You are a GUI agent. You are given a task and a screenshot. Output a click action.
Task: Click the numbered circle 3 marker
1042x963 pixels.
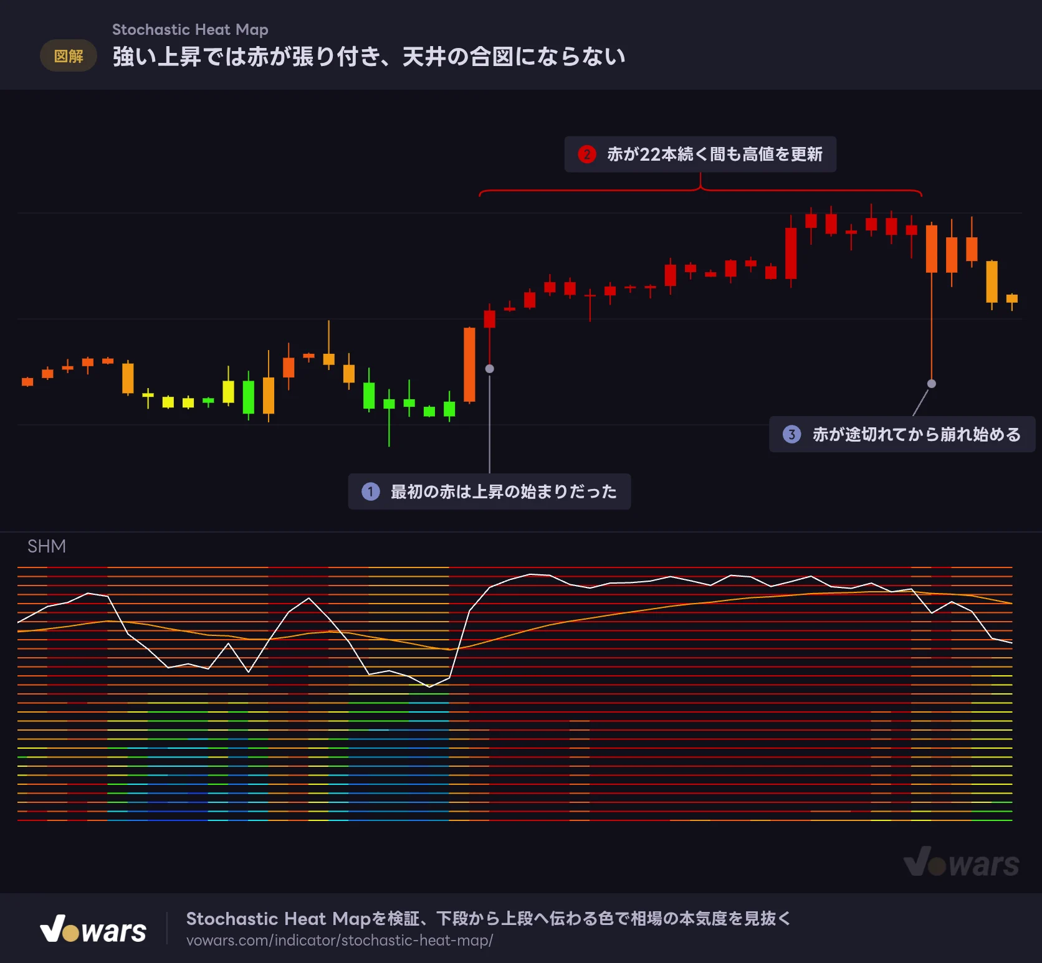[791, 434]
